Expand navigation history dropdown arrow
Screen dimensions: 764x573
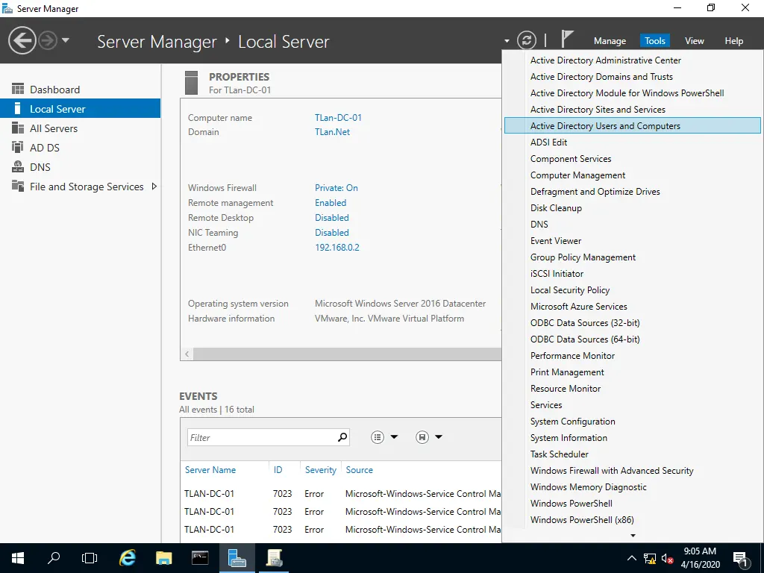click(x=66, y=40)
